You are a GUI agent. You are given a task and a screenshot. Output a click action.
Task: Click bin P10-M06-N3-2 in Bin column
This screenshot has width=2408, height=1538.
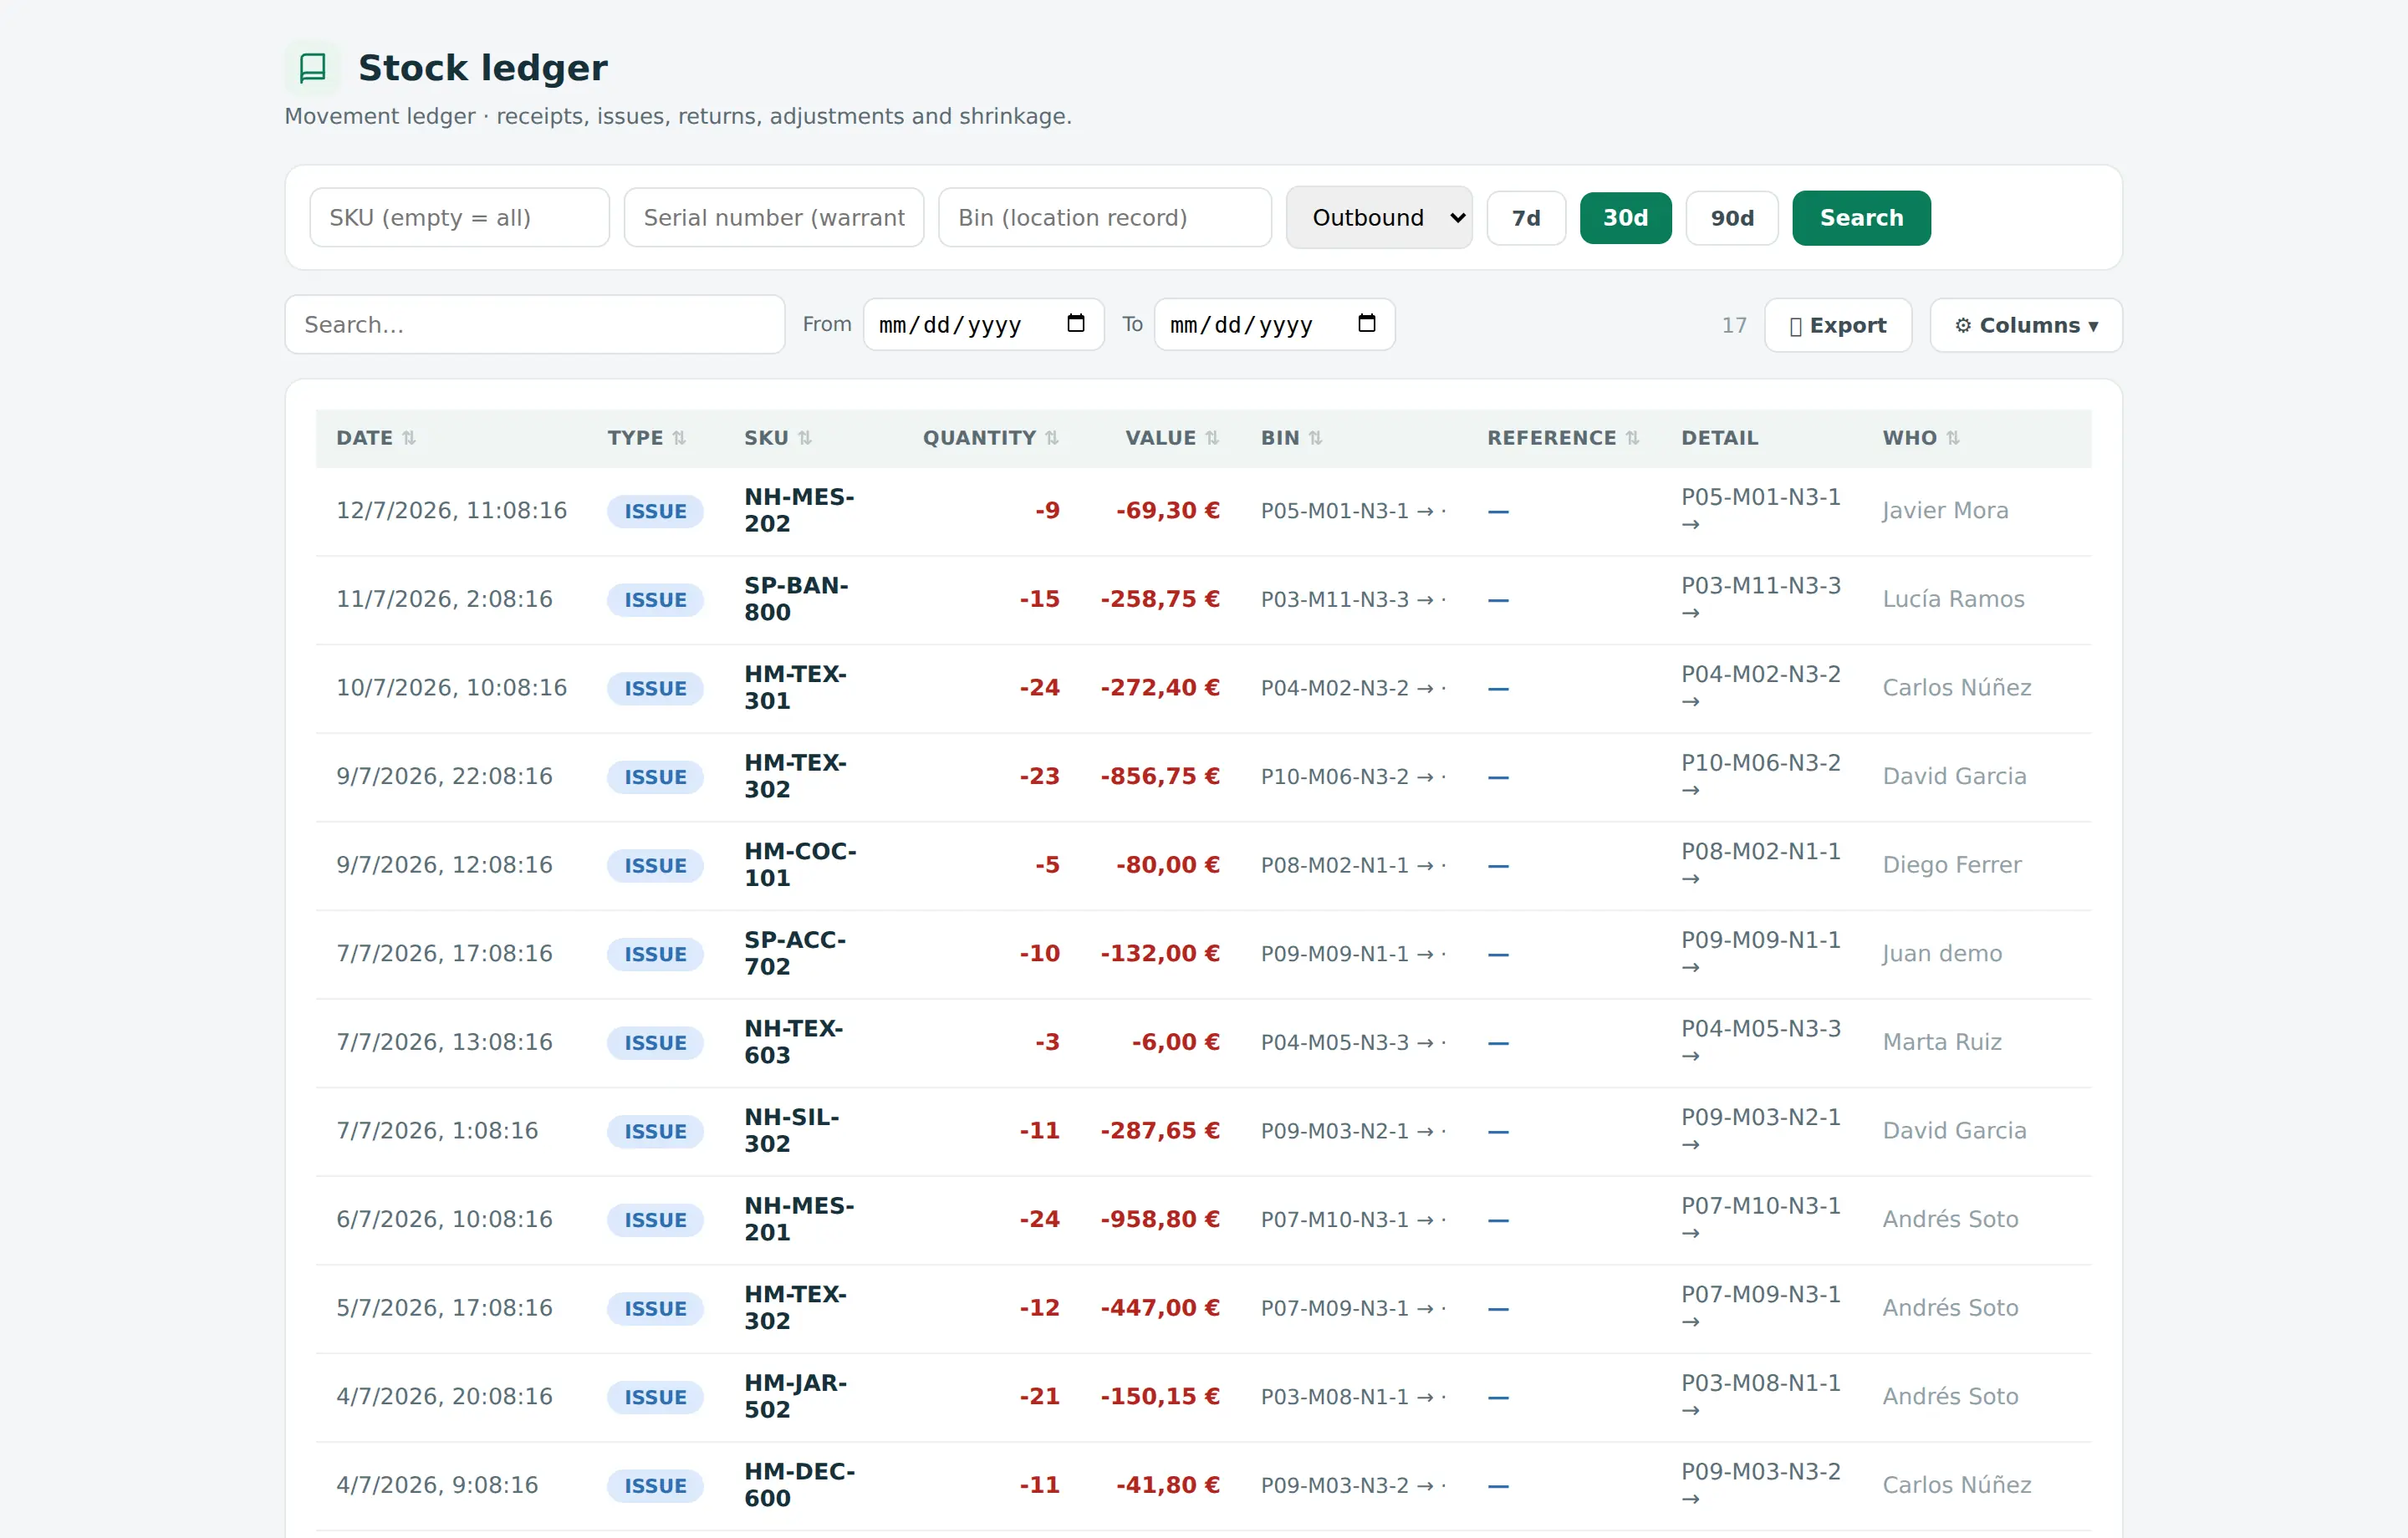pos(1353,777)
